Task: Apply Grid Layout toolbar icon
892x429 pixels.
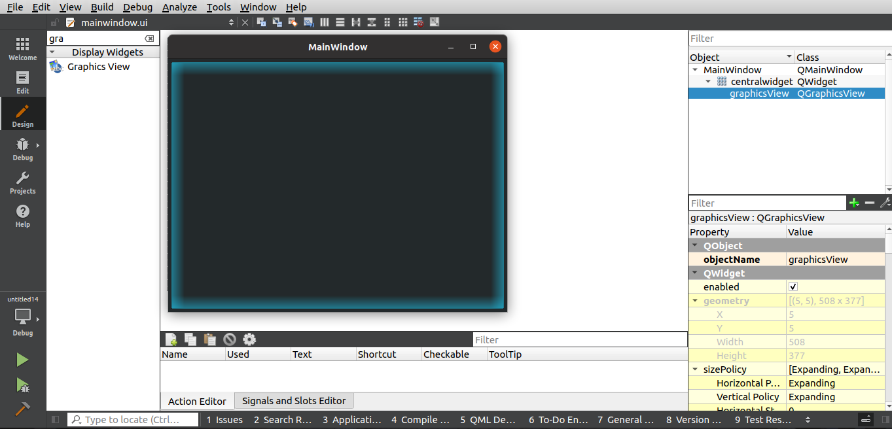Action: click(402, 22)
